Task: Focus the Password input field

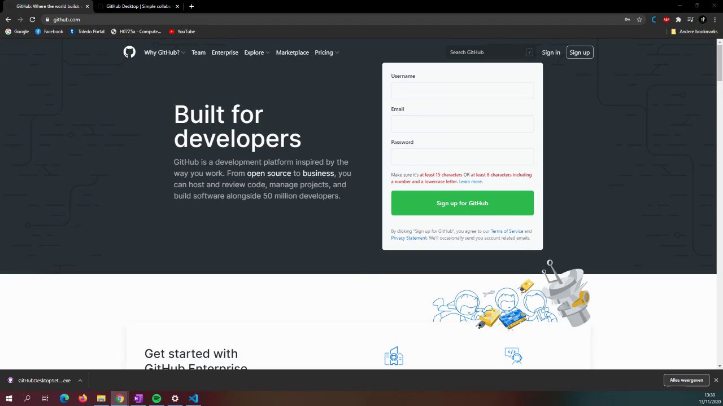Action: [462, 157]
